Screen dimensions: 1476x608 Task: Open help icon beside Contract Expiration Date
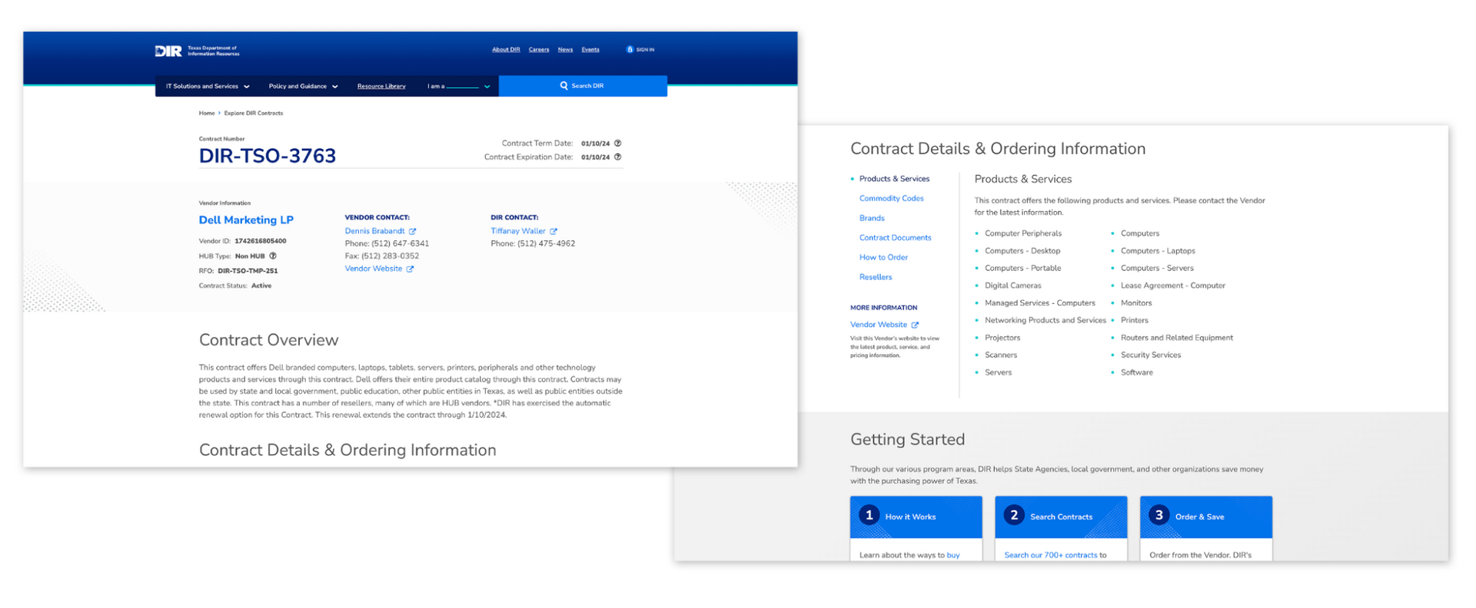click(617, 157)
